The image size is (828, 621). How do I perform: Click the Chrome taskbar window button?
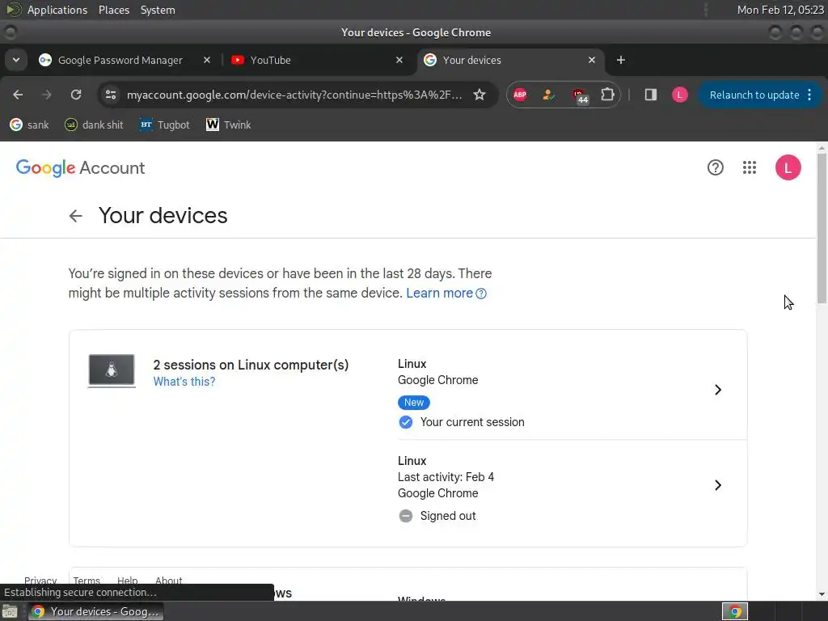pyautogui.click(x=95, y=611)
